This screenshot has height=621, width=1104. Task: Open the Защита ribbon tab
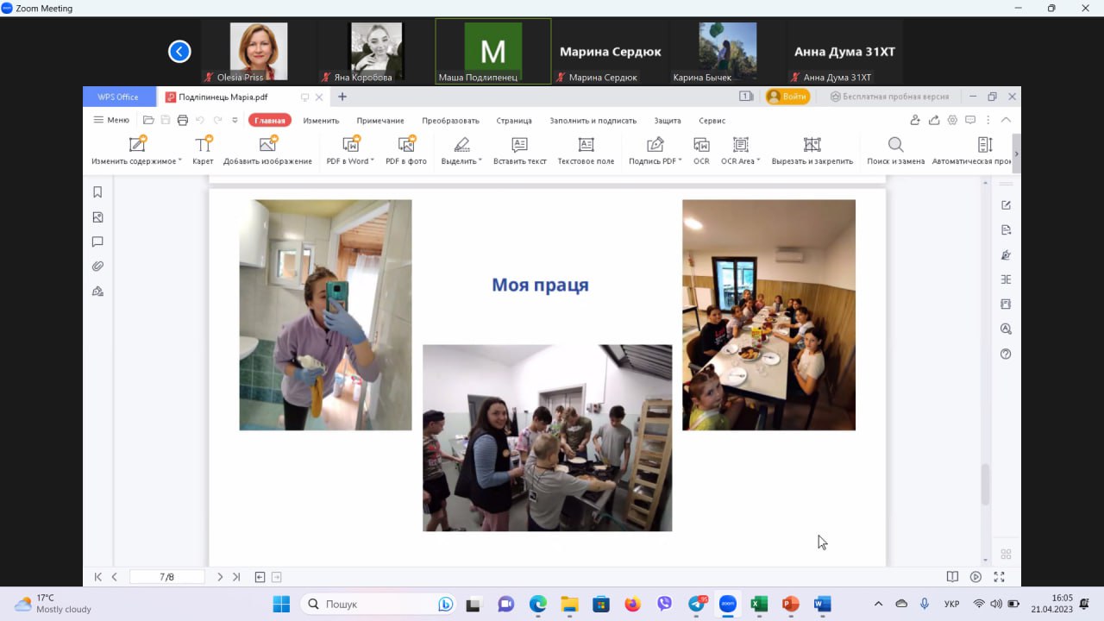coord(668,121)
